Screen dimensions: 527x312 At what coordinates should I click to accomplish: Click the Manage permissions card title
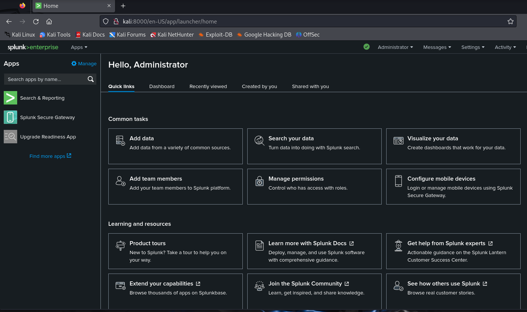click(x=296, y=179)
